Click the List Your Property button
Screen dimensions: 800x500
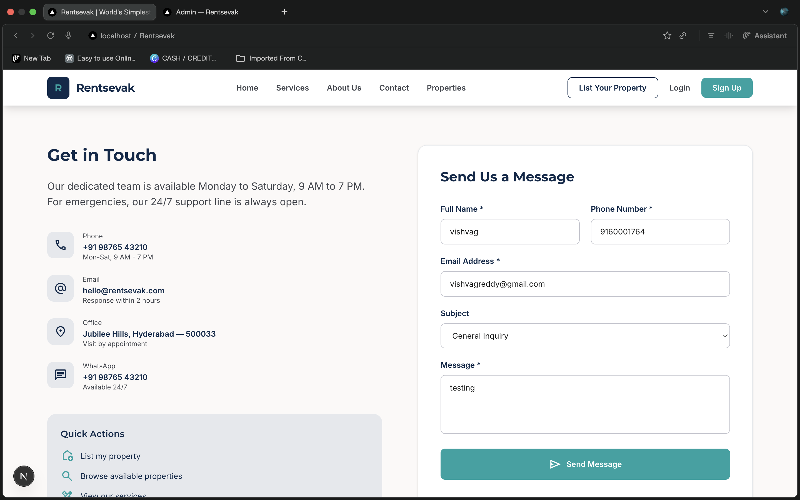(612, 87)
